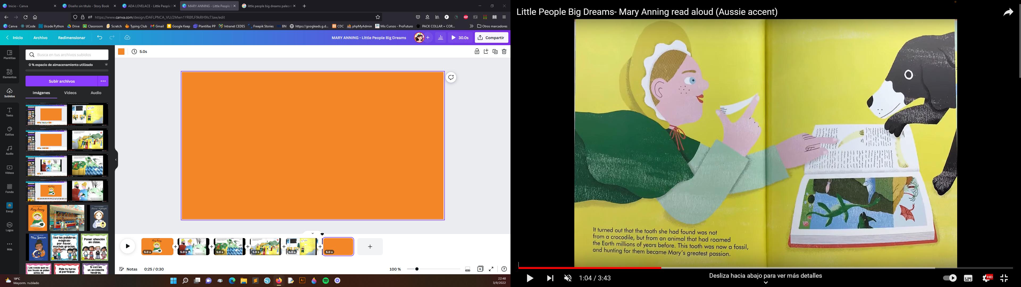Open the Elementos panel in Canva sidebar

pyautogui.click(x=10, y=74)
